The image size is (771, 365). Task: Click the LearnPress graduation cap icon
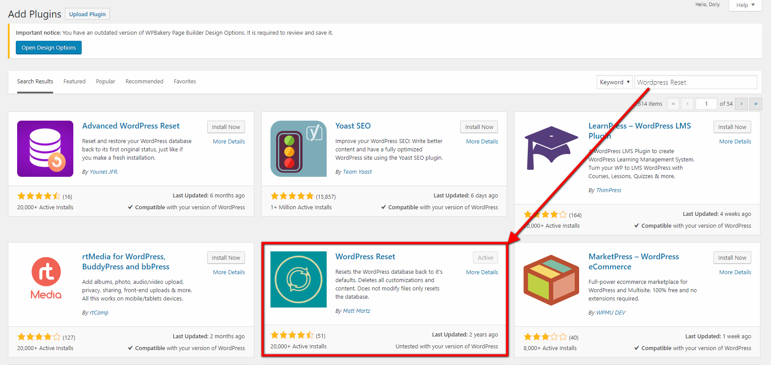(551, 149)
